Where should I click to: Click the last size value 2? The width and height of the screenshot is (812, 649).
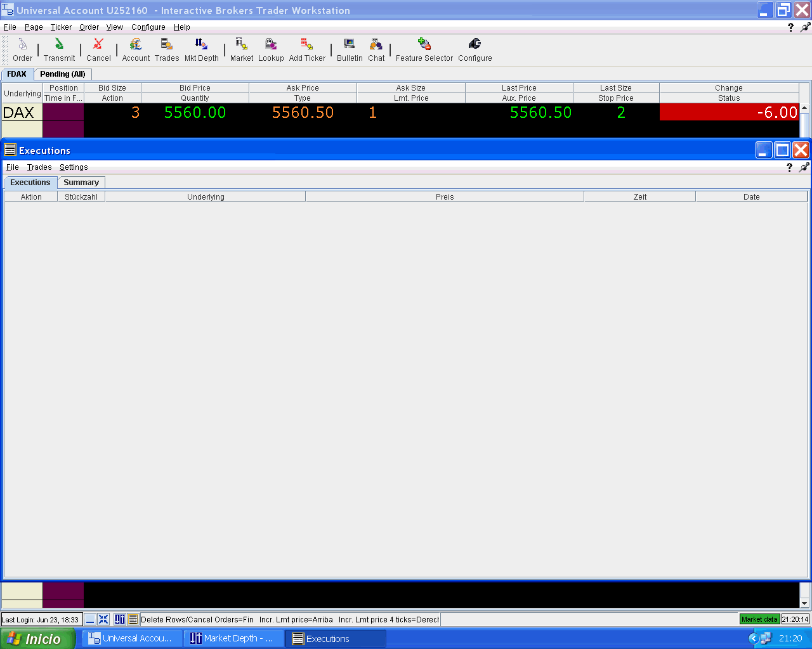pos(621,112)
